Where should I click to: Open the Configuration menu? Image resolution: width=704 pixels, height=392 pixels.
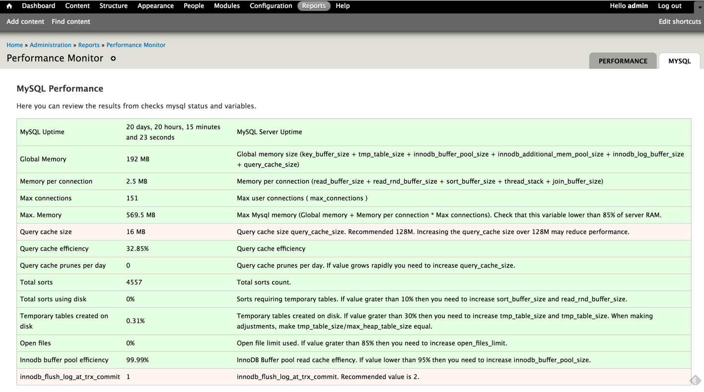click(271, 6)
